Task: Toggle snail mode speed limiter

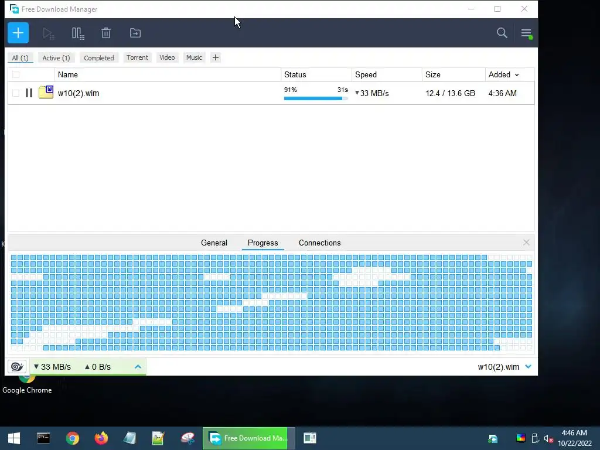Action: pos(17,367)
